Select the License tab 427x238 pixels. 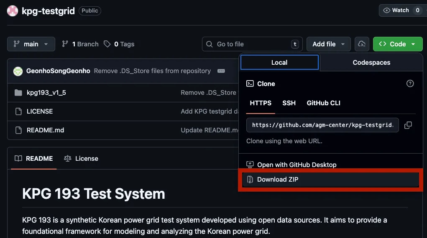coord(81,158)
